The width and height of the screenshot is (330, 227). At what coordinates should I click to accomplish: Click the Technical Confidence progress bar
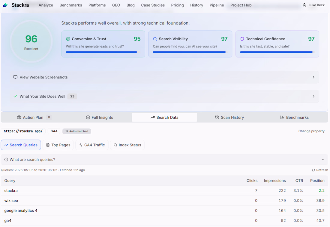[x=277, y=52]
